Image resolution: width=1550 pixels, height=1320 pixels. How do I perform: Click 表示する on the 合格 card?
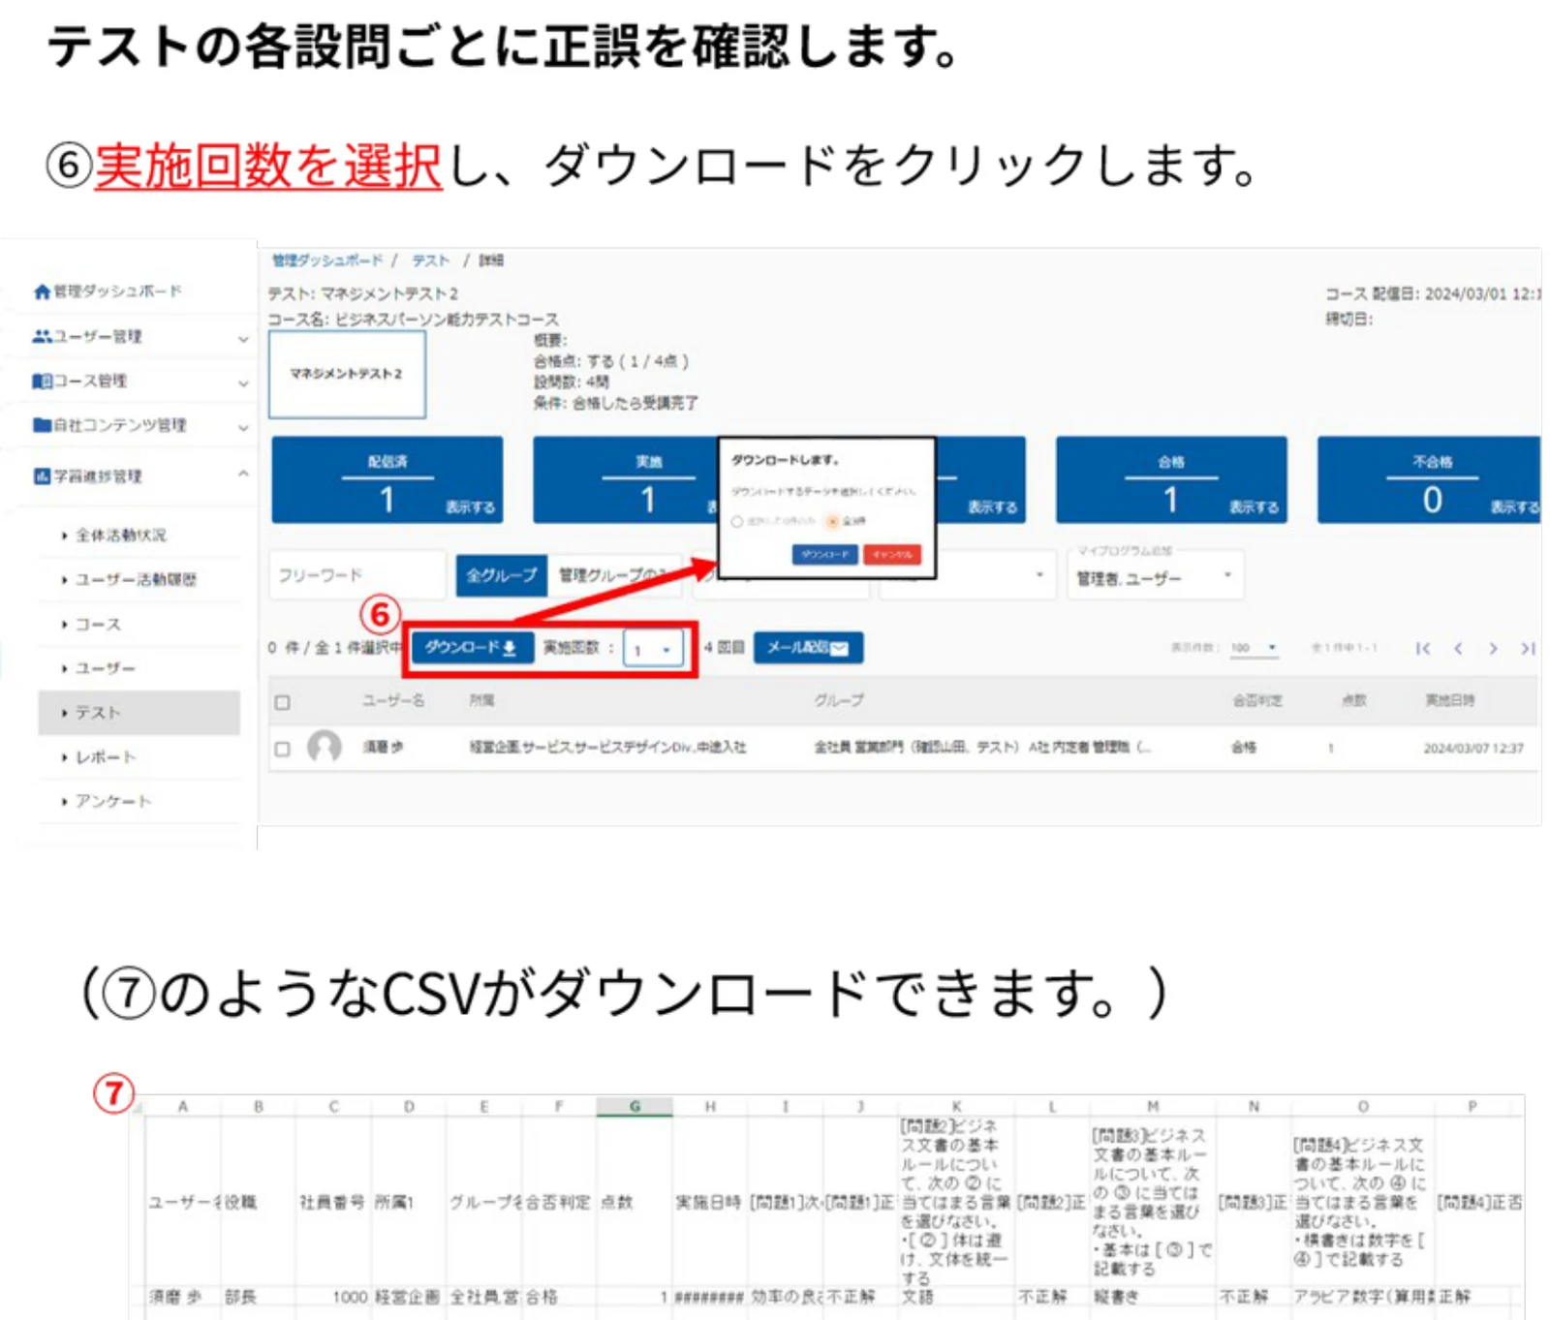[x=1255, y=507]
